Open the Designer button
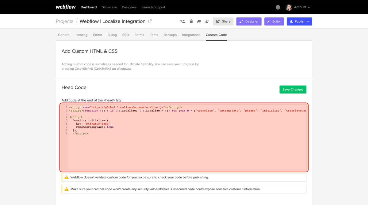 [249, 21]
